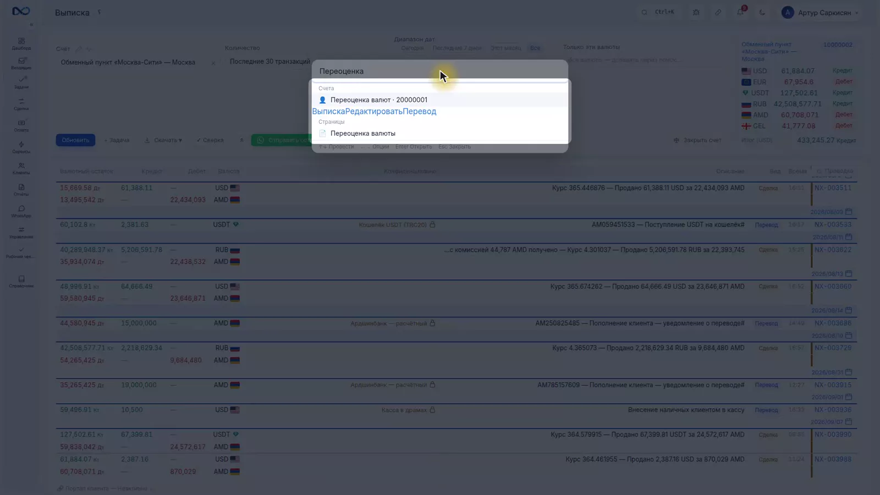Click the link icon in header

718,12
